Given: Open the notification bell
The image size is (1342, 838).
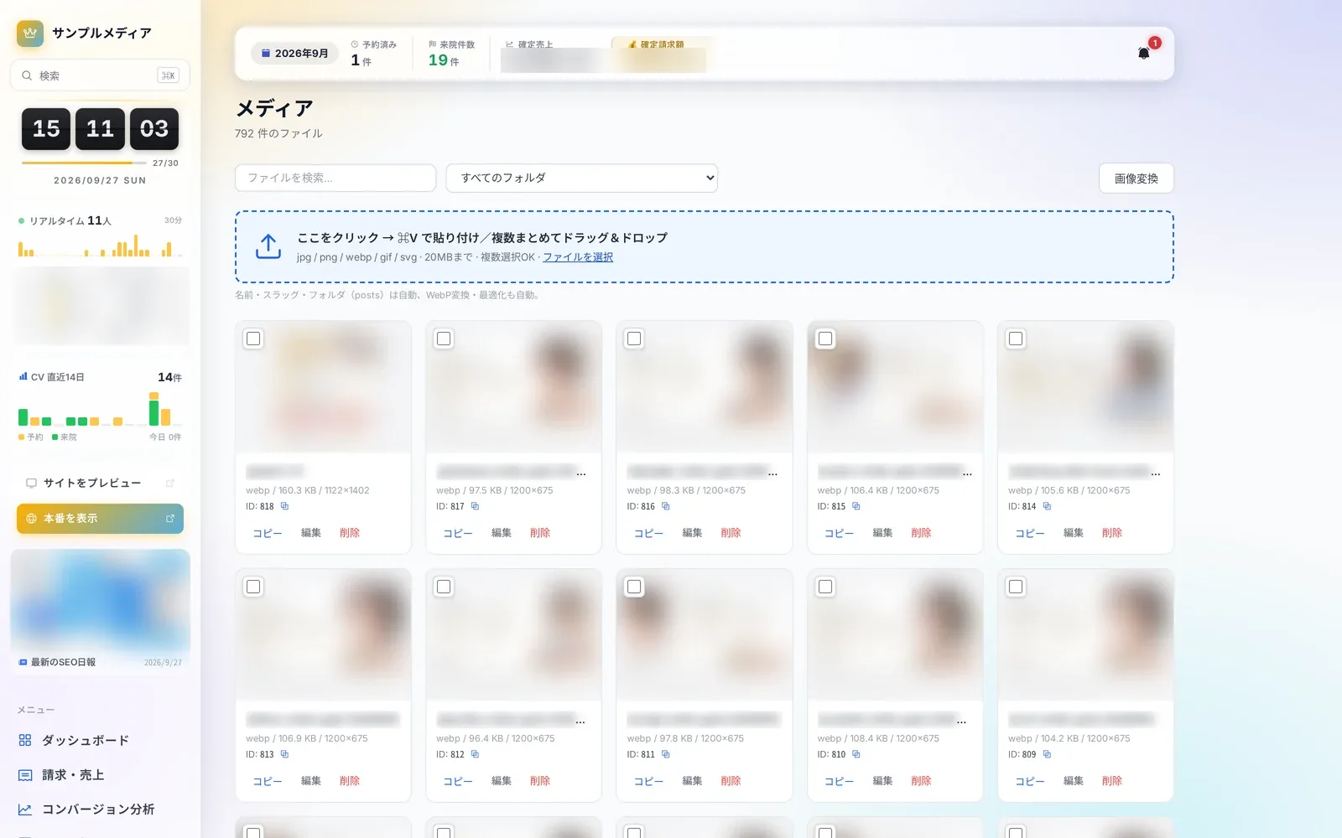Looking at the screenshot, I should click(x=1143, y=54).
